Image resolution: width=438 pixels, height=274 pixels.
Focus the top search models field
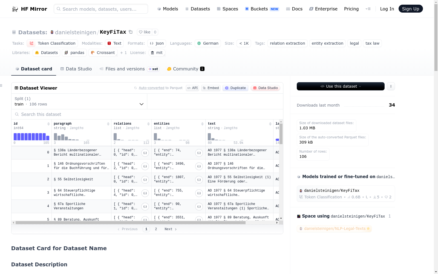(101, 9)
